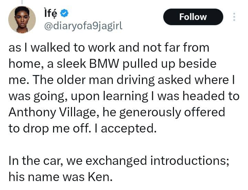Open the three-dot more options menu
The height and width of the screenshot is (190, 248).
(x=235, y=17)
